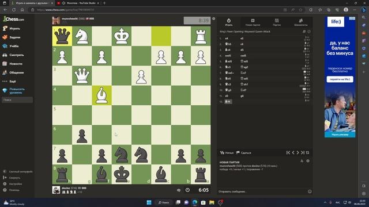Open bottom player avatar
This screenshot has height=207, width=369.
click(56, 190)
